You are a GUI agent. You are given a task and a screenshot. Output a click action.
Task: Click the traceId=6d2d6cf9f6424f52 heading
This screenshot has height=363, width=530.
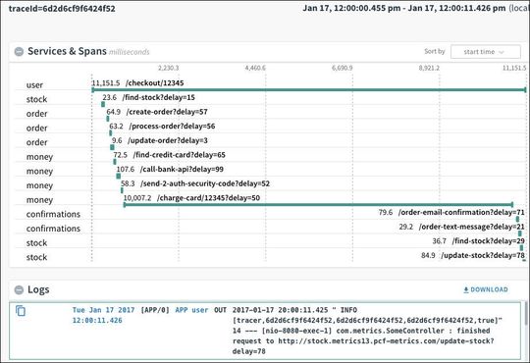[62, 9]
